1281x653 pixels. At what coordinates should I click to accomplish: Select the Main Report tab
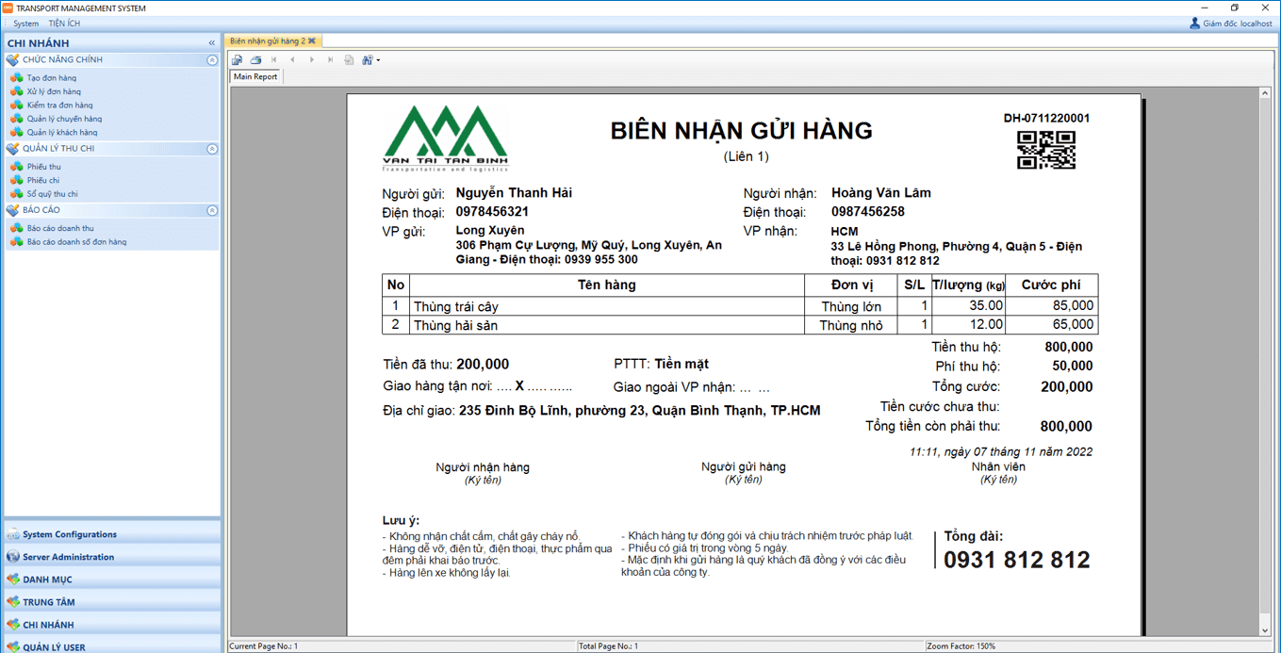pos(255,77)
